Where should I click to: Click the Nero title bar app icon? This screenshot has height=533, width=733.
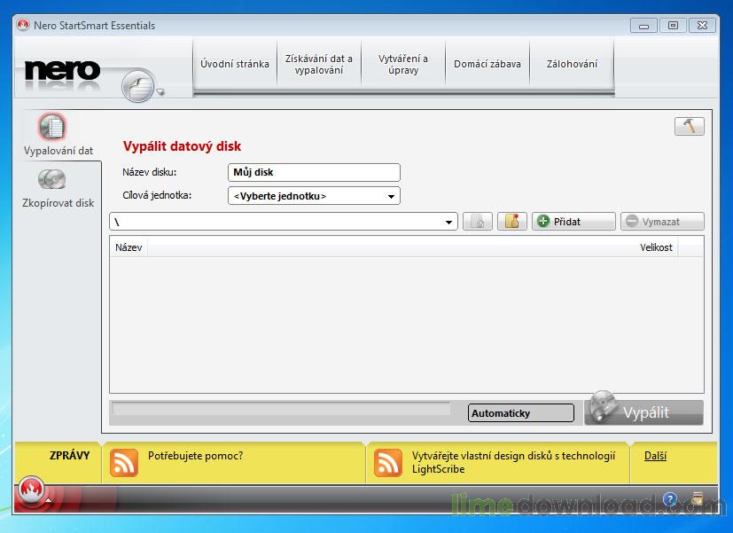pyautogui.click(x=23, y=25)
